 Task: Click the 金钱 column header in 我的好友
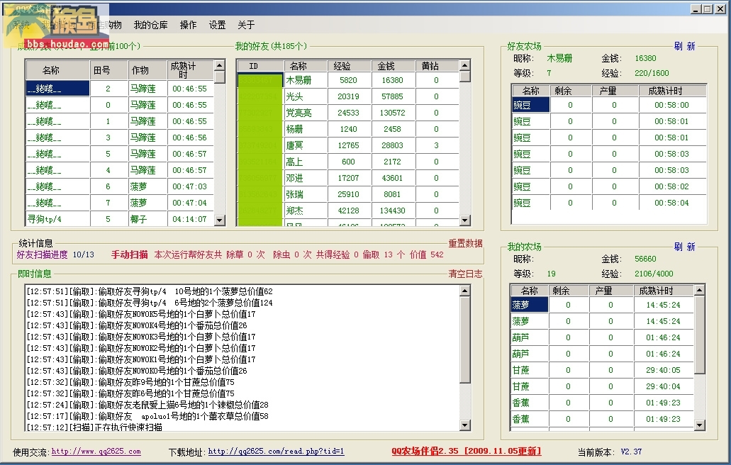[x=394, y=66]
